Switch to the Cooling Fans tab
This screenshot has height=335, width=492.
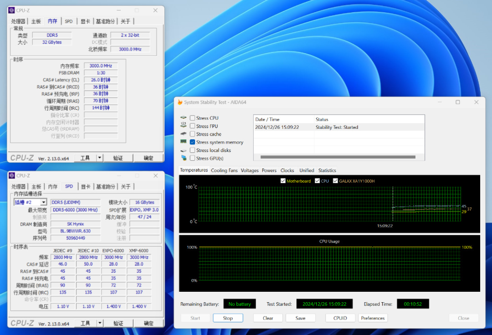(x=224, y=170)
